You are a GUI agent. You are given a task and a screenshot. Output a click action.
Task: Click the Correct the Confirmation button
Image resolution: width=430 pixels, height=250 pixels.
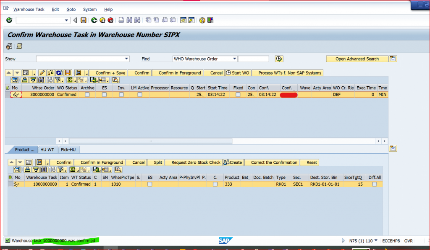coord(272,162)
